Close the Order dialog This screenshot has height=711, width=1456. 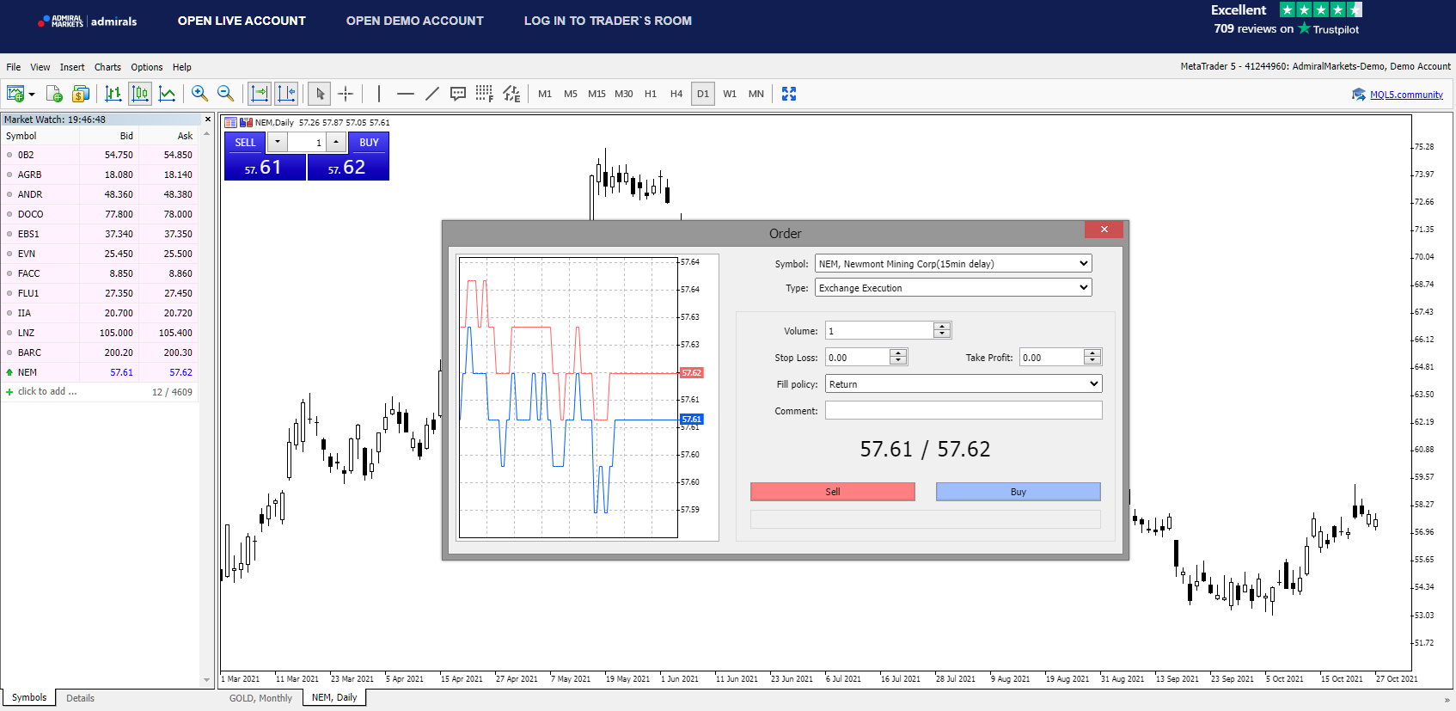click(1104, 230)
